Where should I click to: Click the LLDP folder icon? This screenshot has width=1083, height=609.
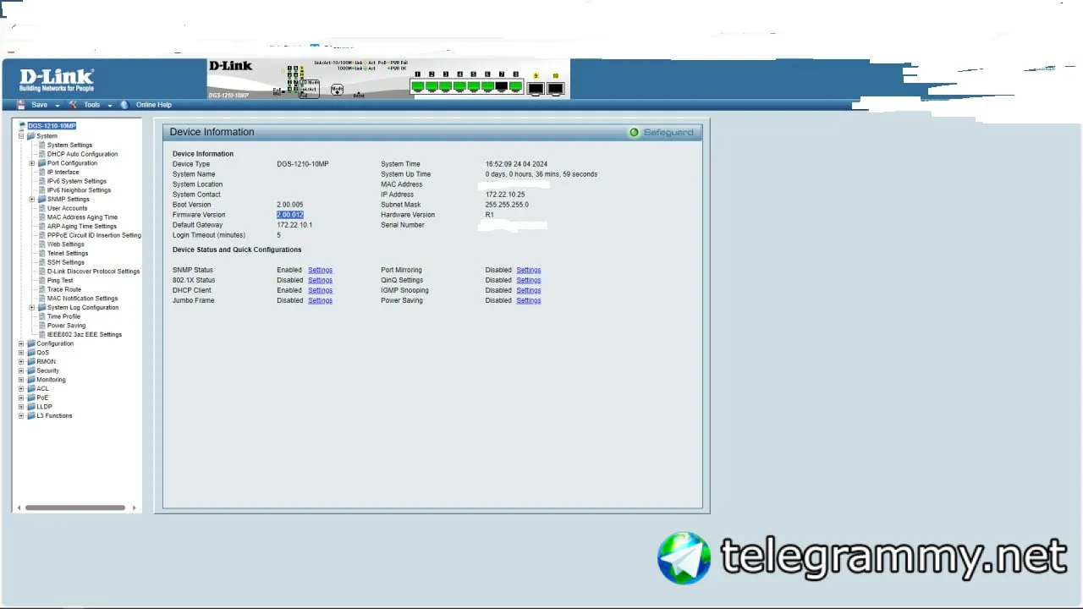31,407
